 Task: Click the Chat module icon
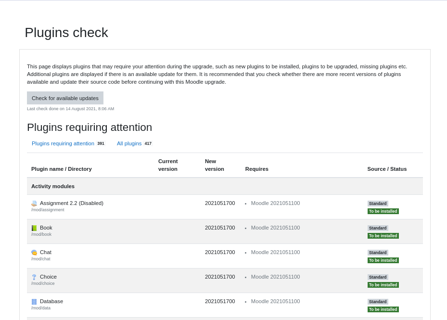(34, 253)
